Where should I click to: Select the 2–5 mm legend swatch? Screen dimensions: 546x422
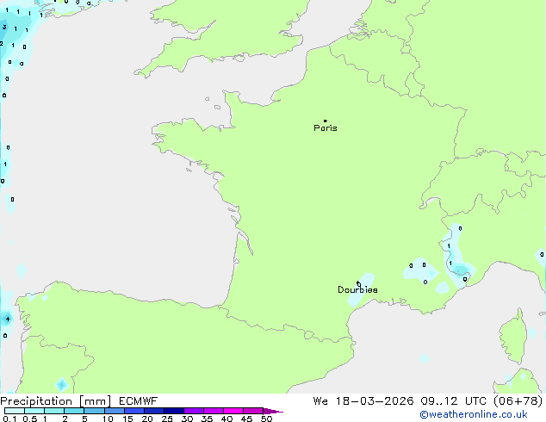(x=74, y=411)
